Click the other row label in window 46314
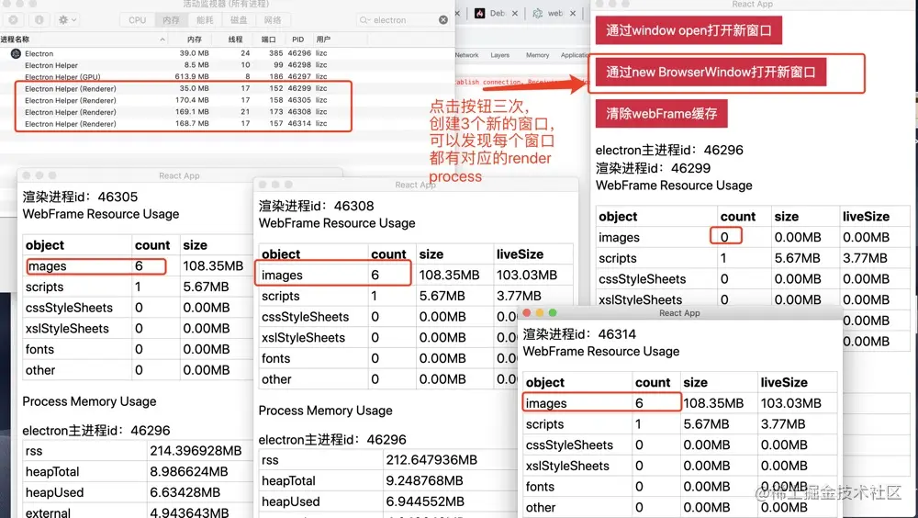918x518 pixels. 541,508
